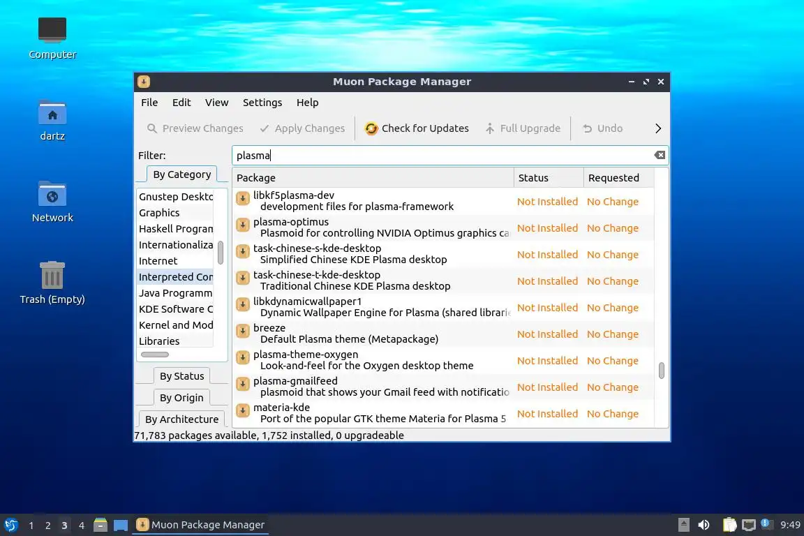Click the materia-kde package icon
This screenshot has height=536, width=804.
point(243,411)
